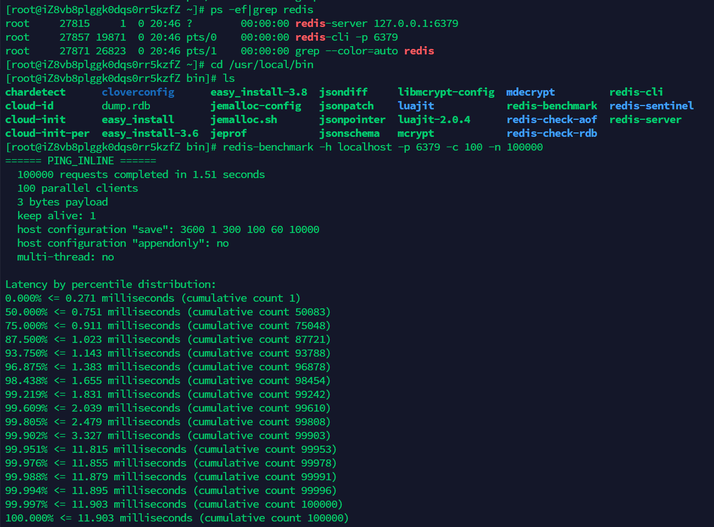The width and height of the screenshot is (714, 527).
Task: Click the 93.750% latency row
Action: 168,353
